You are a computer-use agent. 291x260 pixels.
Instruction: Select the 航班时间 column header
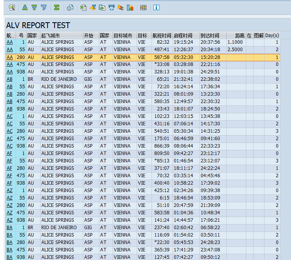click(162, 36)
